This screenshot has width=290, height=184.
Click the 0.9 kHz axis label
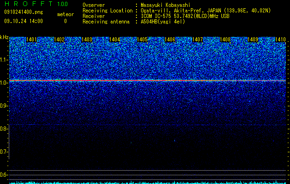point(4,106)
